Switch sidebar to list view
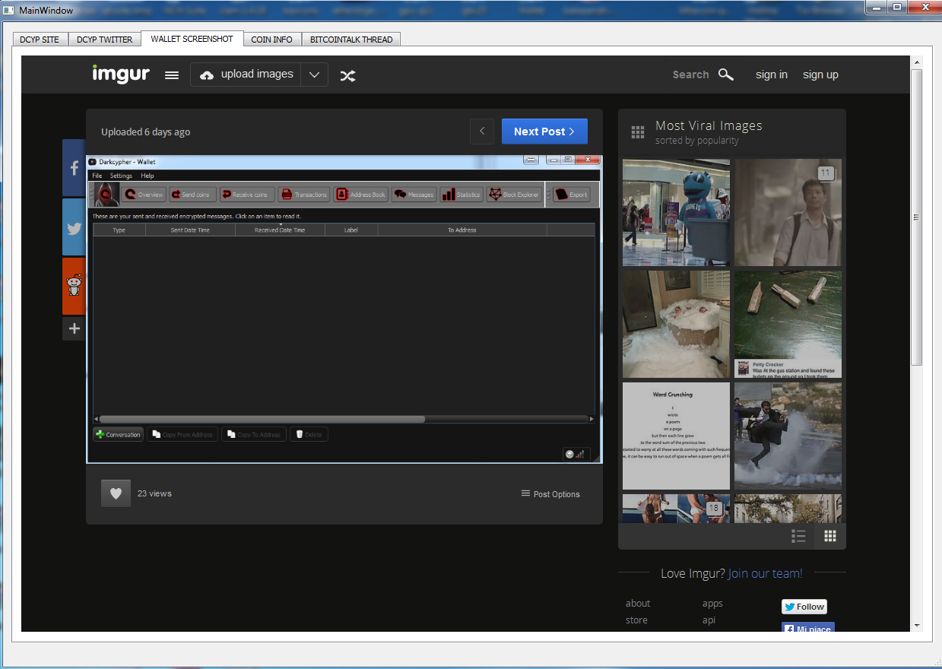The height and width of the screenshot is (669, 942). click(x=798, y=536)
